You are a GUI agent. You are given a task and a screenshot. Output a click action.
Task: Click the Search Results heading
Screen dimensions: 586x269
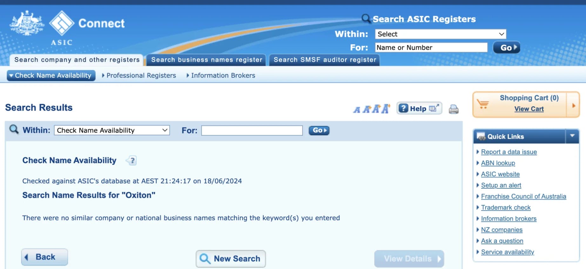[39, 108]
